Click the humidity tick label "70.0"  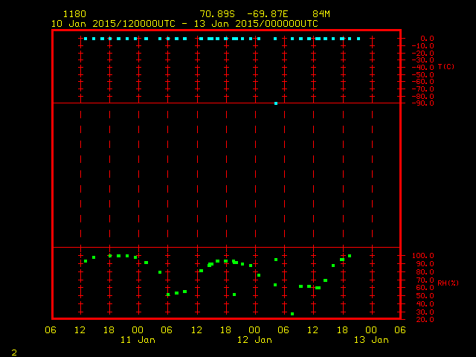[425, 280]
